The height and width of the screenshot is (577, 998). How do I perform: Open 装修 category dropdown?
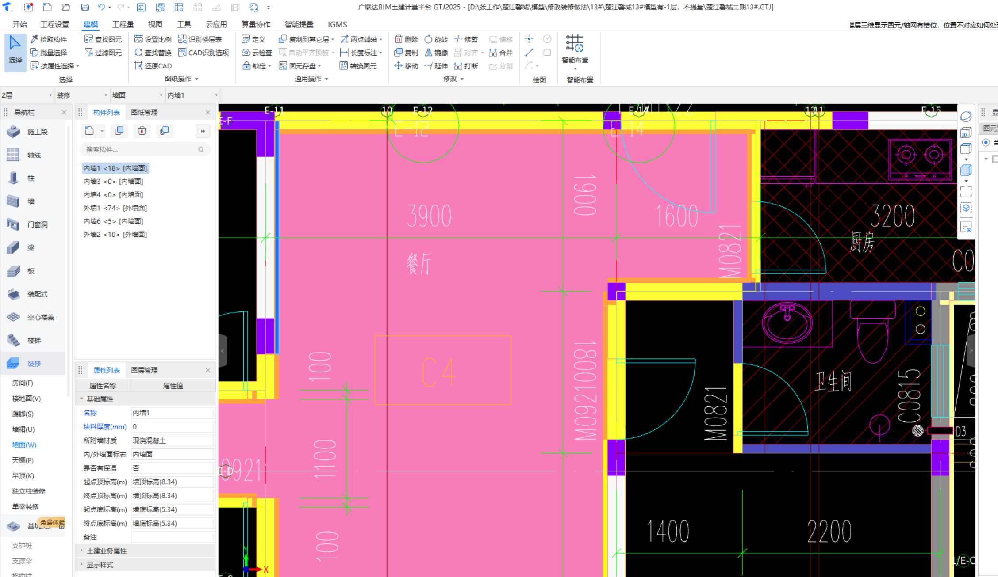click(x=82, y=95)
